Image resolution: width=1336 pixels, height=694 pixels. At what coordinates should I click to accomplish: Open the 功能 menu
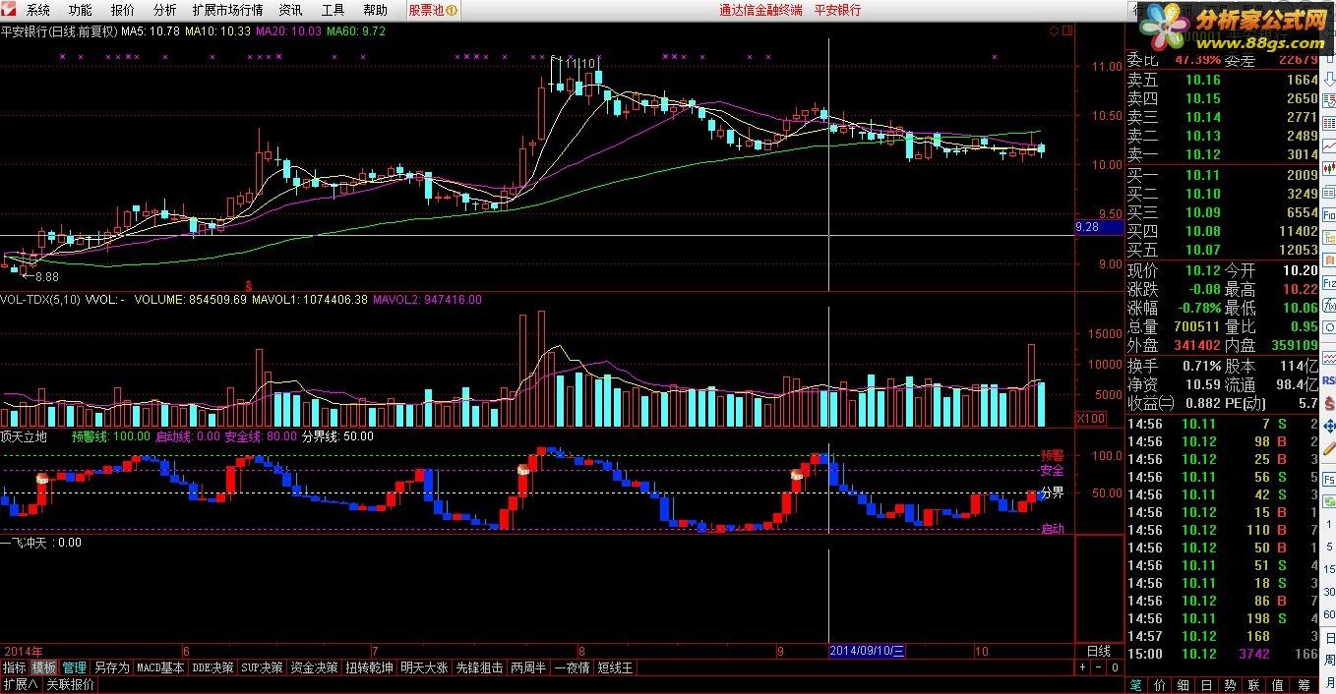coord(80,10)
